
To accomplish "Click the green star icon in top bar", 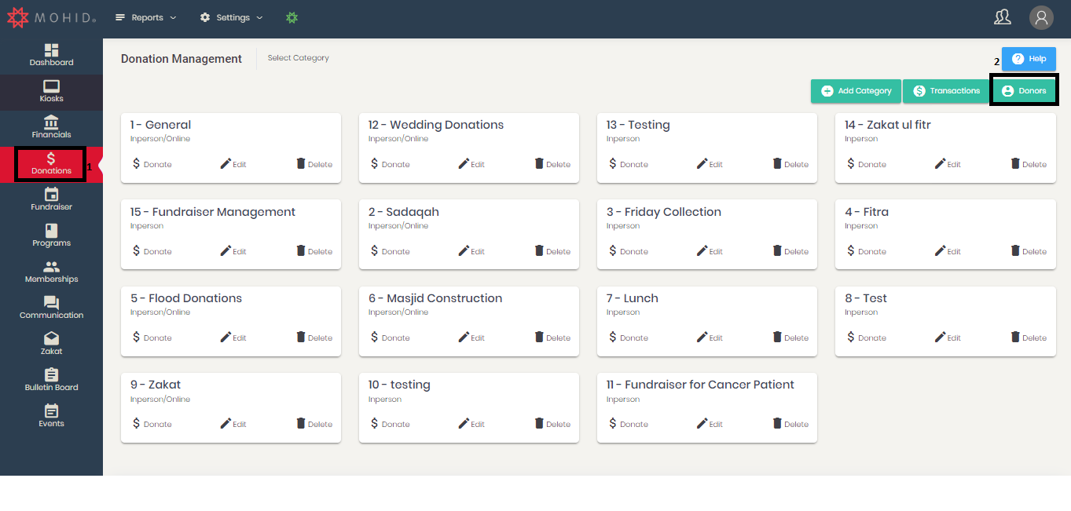I will pyautogui.click(x=292, y=17).
